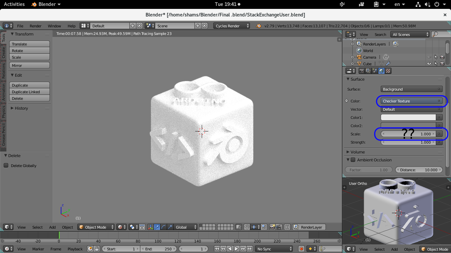Open the File menu

point(20,26)
